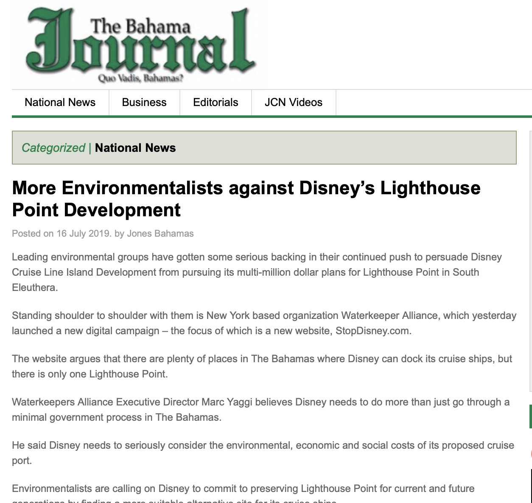This screenshot has height=503, width=532.
Task: Click National News category link in breadcrumb
Action: point(135,148)
